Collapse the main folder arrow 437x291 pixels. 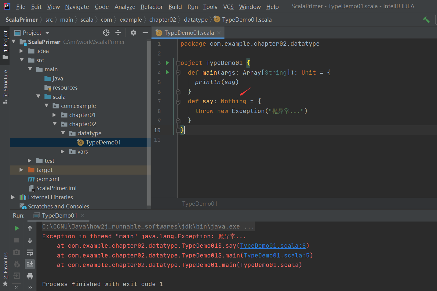tap(30, 69)
